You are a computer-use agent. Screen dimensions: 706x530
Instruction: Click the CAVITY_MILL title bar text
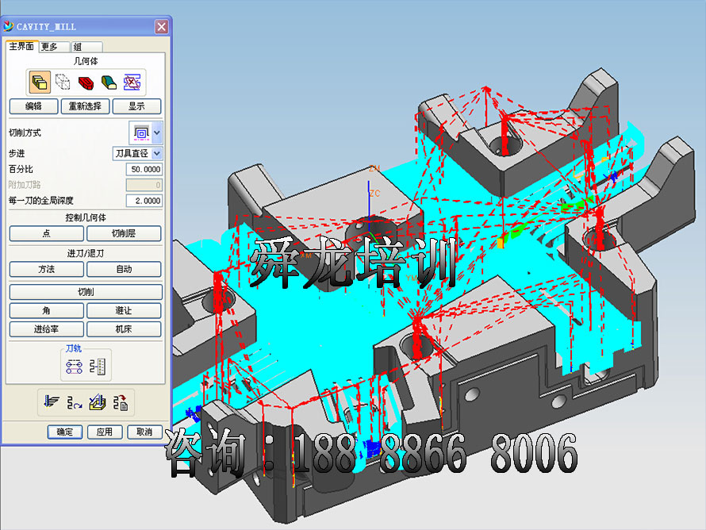[46, 27]
